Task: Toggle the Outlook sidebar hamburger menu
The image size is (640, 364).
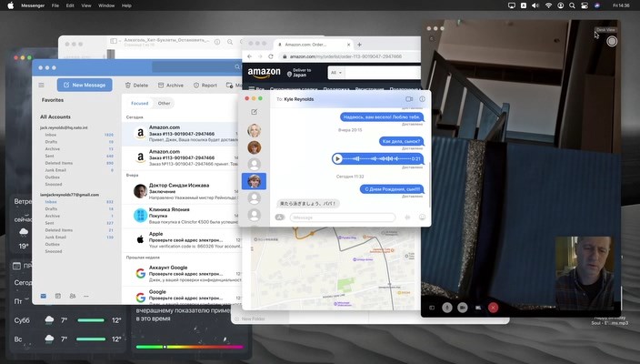Action: 41,85
